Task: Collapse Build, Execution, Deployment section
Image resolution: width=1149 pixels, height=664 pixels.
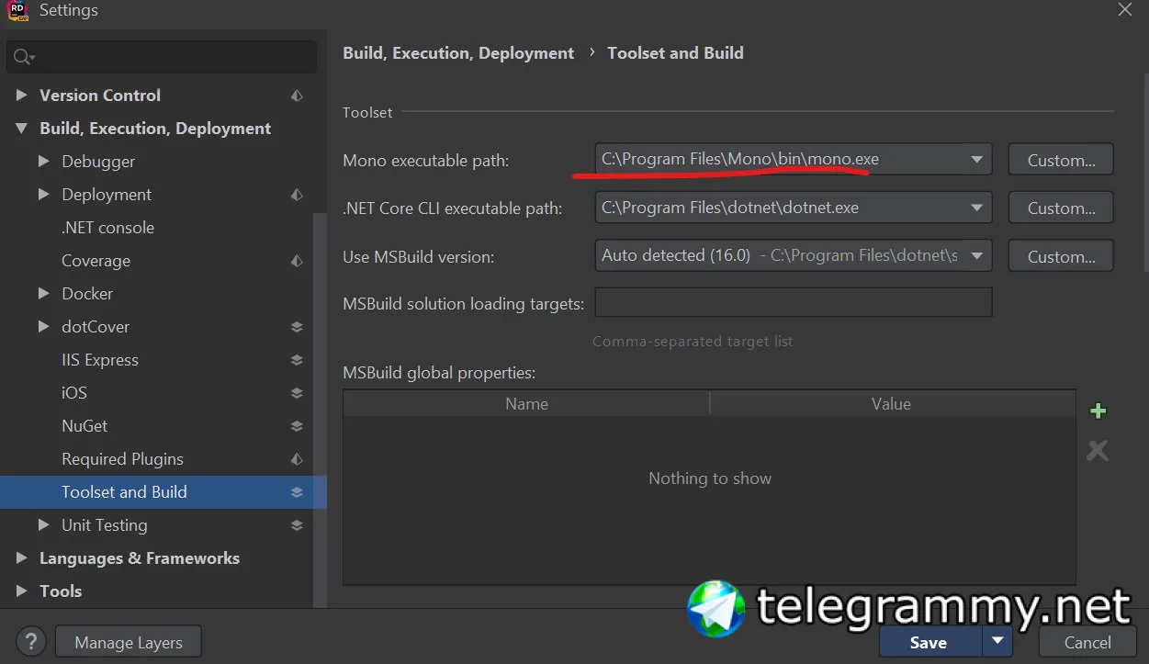Action: point(21,129)
